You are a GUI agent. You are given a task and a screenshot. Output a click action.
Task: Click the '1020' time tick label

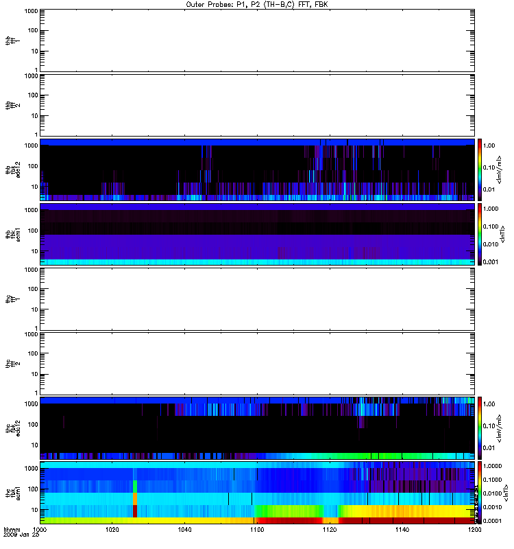coord(112,529)
